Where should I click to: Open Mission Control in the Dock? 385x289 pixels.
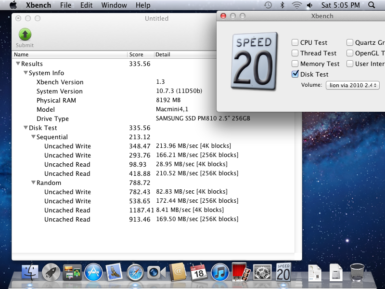72,273
